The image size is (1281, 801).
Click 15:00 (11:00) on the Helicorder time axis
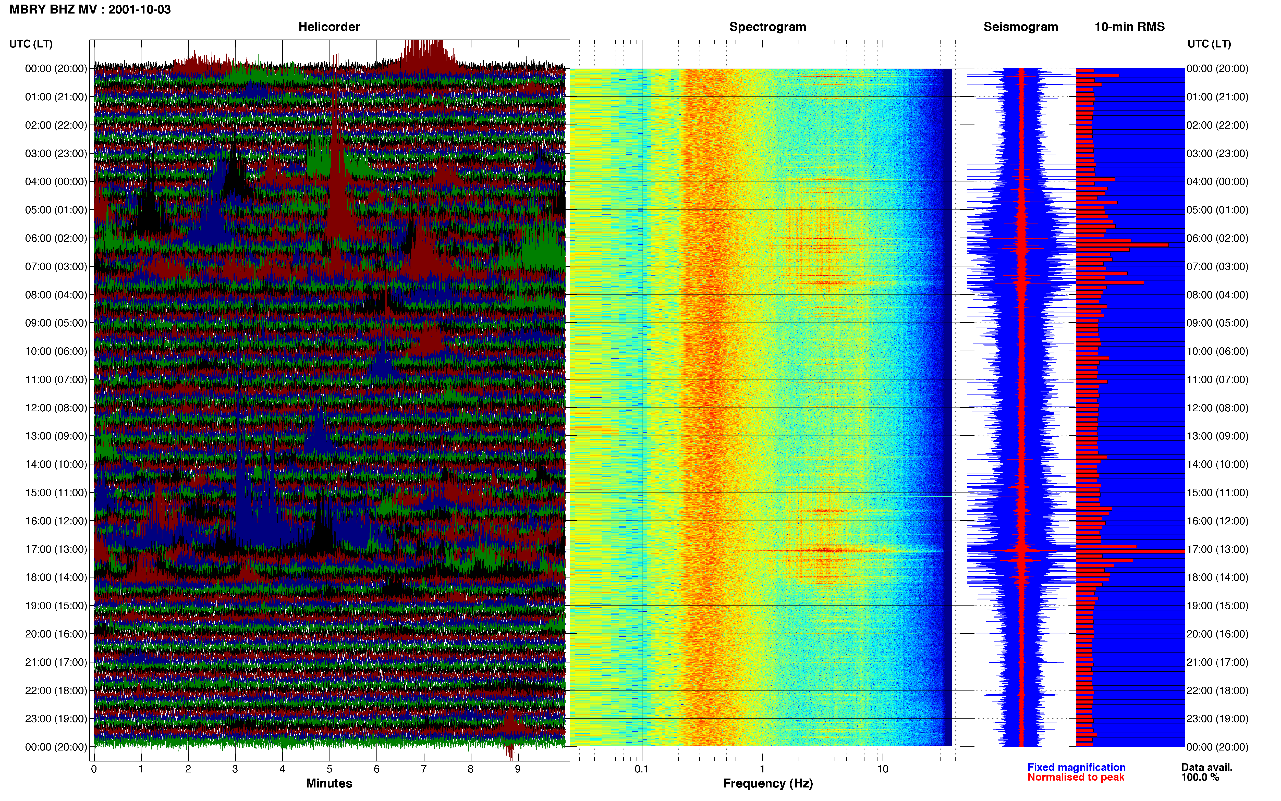coord(56,493)
